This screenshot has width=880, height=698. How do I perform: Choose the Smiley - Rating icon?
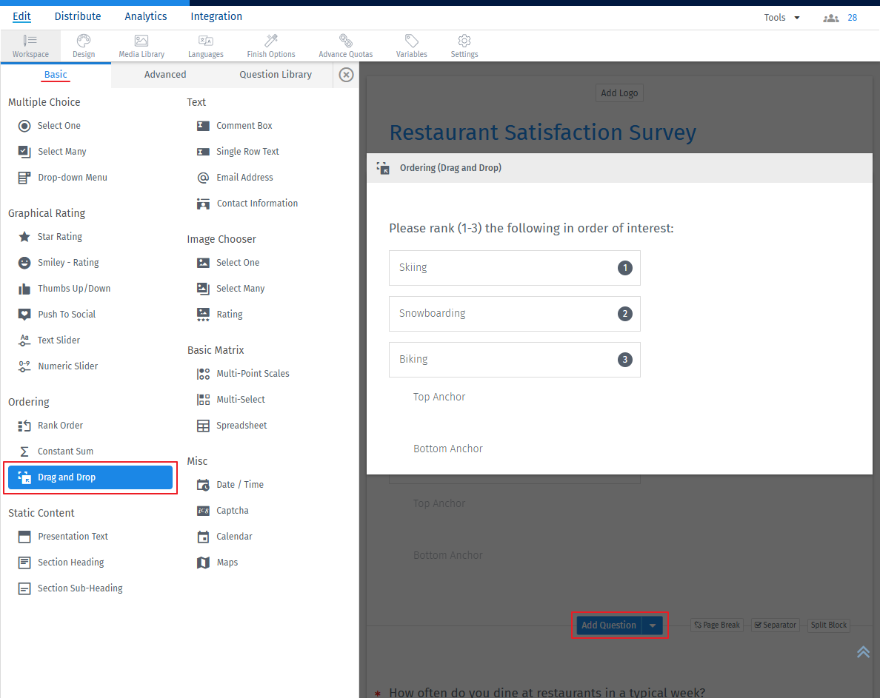(x=66, y=262)
